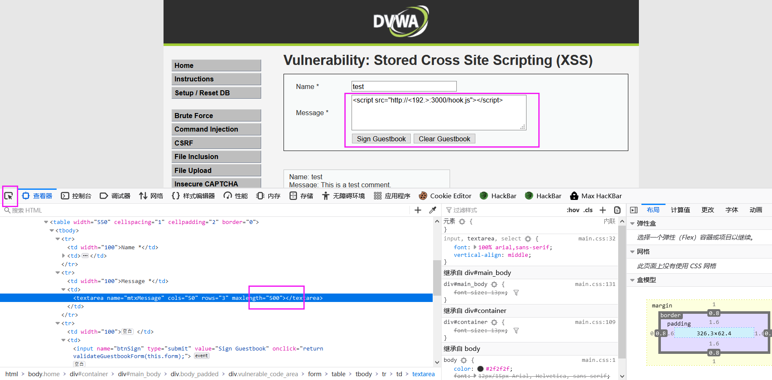The height and width of the screenshot is (380, 772).
Task: Click filter icon on div#container font-size
Action: tap(516, 331)
